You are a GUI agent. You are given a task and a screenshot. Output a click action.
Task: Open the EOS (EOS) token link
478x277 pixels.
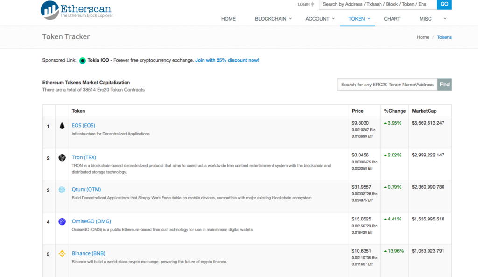[x=83, y=125]
